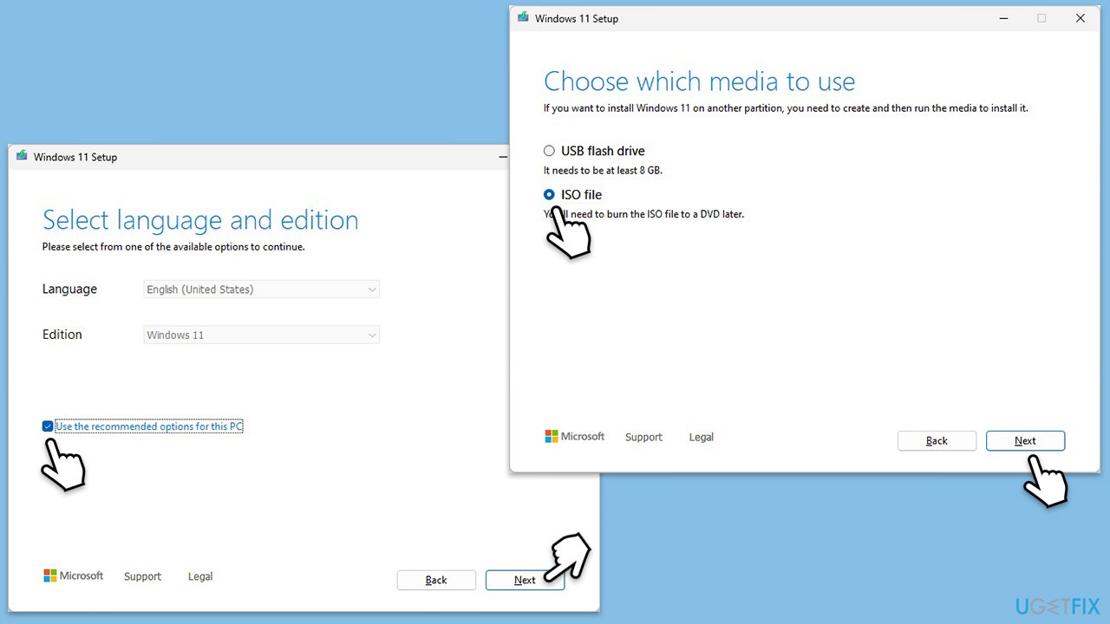Click the setup icon in the media window title bar
This screenshot has height=624, width=1110.
point(523,17)
